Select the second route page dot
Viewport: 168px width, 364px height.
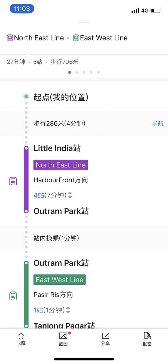click(77, 72)
